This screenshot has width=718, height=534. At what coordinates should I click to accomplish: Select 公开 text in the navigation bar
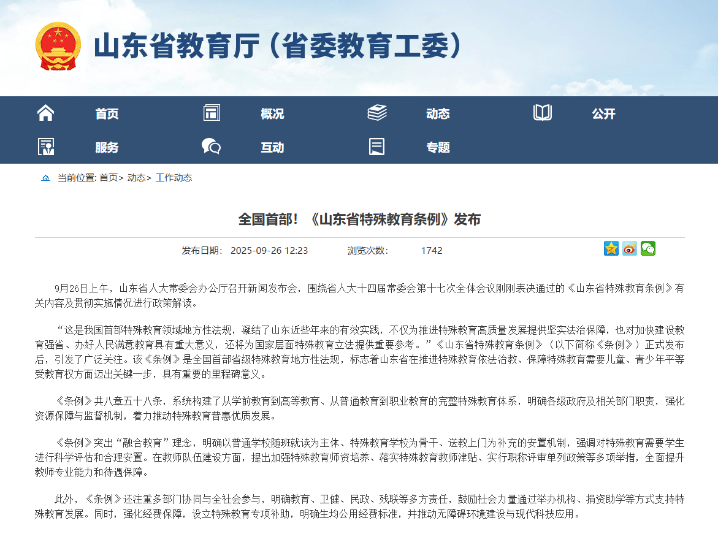click(603, 113)
